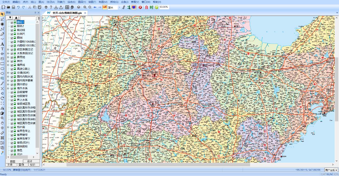Viewport: 339px width, 176px height.
Task: Expand the 政区表面注记 tree node
Action: (x=8, y=50)
